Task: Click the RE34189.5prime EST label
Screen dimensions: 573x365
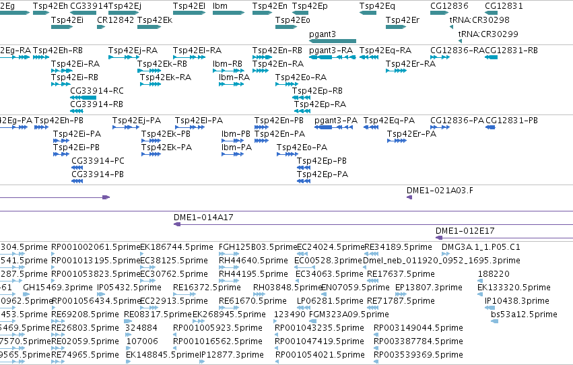Action: pos(399,247)
